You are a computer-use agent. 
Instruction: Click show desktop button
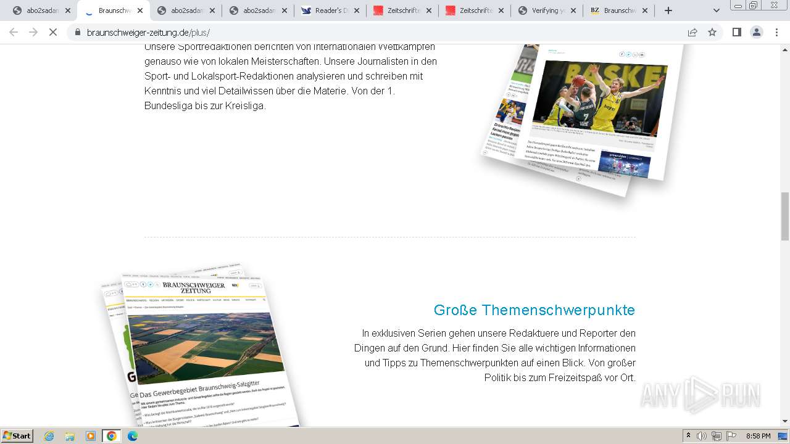pos(783,436)
